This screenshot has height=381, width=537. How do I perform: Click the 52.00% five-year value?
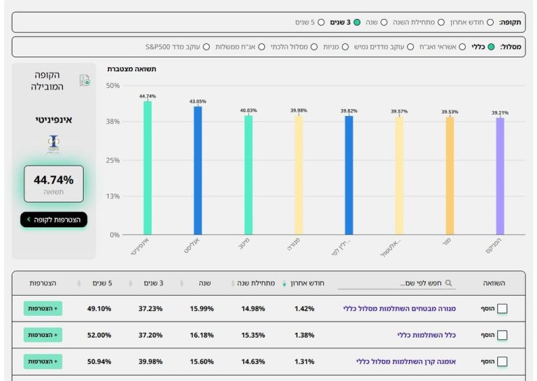(99, 335)
